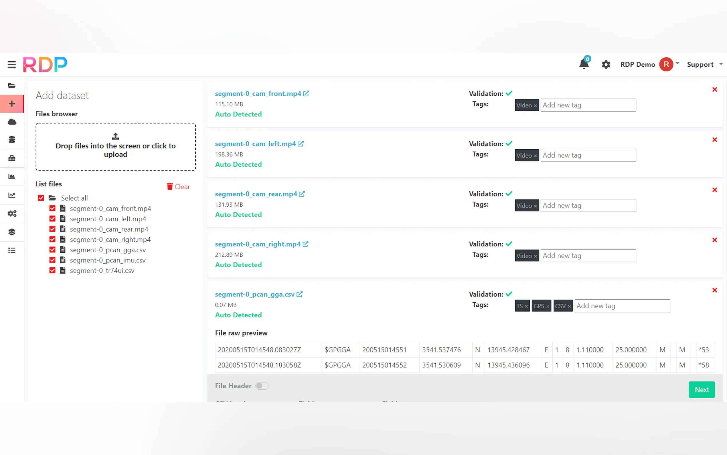Uncheck the Select all checkbox
Viewport: 727px width, 455px height.
[x=41, y=198]
